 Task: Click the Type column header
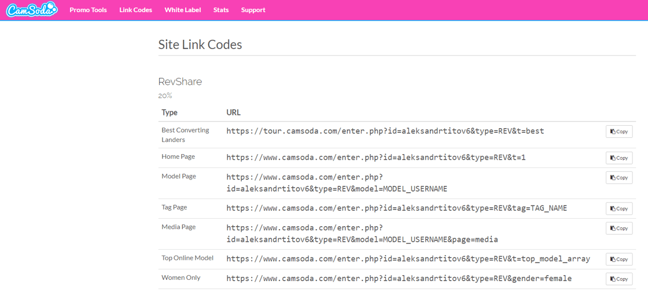click(x=170, y=112)
